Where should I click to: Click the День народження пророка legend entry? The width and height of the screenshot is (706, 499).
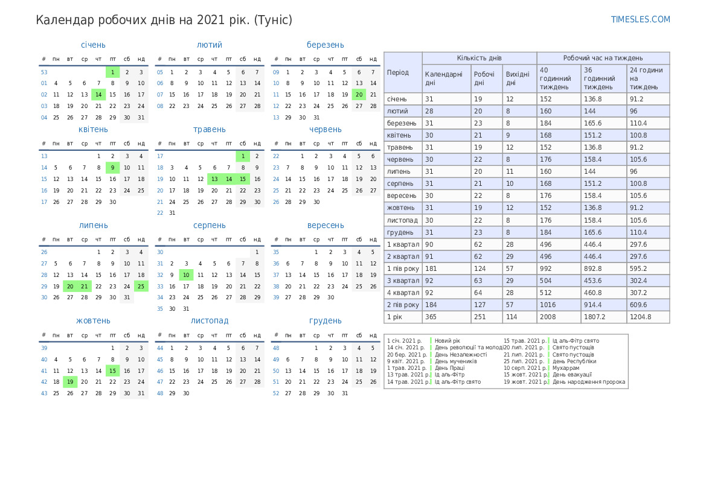pyautogui.click(x=588, y=382)
